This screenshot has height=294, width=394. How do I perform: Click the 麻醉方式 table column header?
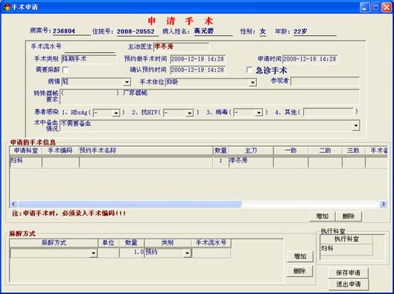tap(54, 243)
